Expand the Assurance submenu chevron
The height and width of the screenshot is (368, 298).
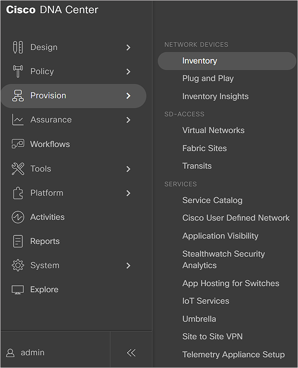128,120
